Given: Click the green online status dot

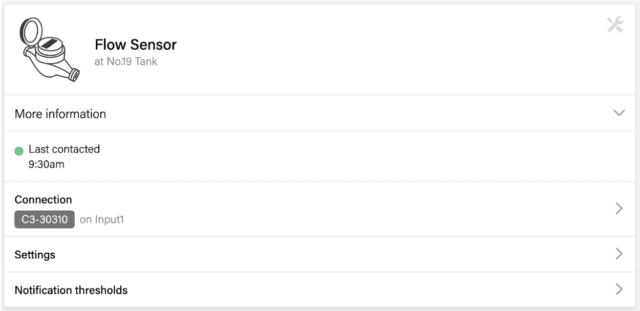Looking at the screenshot, I should pos(19,151).
